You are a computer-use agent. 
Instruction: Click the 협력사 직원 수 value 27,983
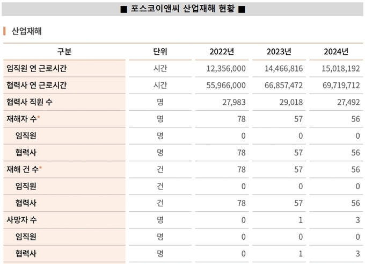(x=234, y=102)
